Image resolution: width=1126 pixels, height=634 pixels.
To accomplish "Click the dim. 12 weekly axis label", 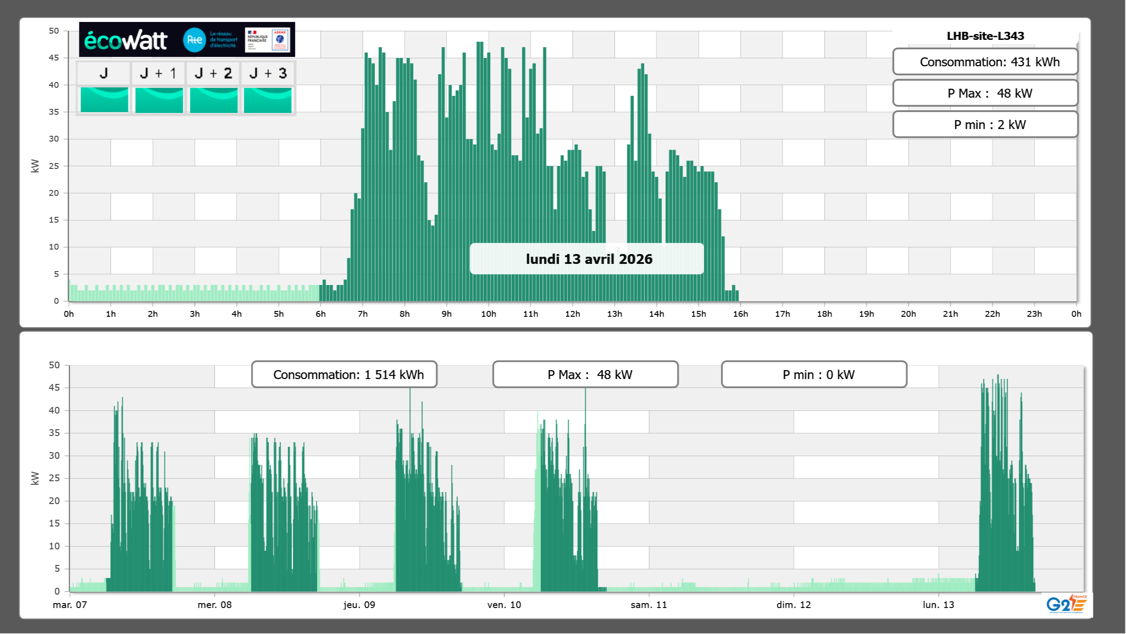I will tap(793, 605).
